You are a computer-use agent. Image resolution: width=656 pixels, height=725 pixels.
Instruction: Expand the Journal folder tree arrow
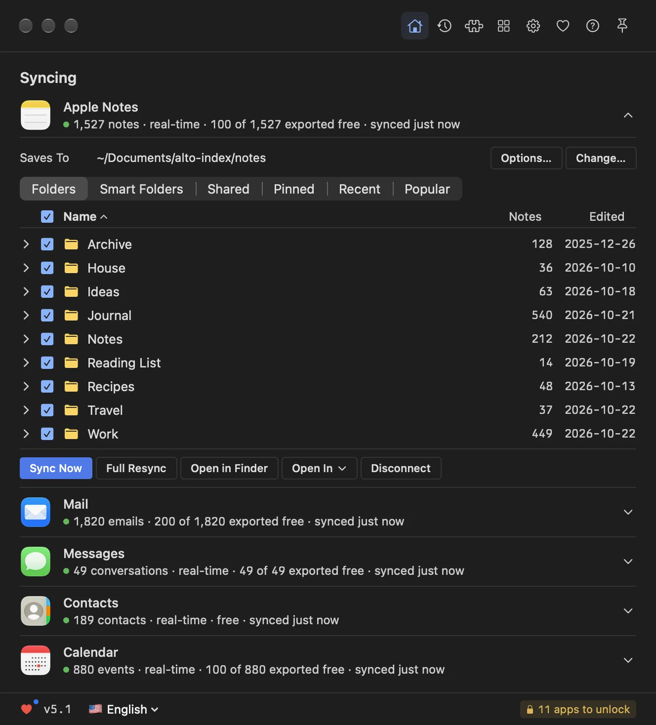(x=26, y=315)
